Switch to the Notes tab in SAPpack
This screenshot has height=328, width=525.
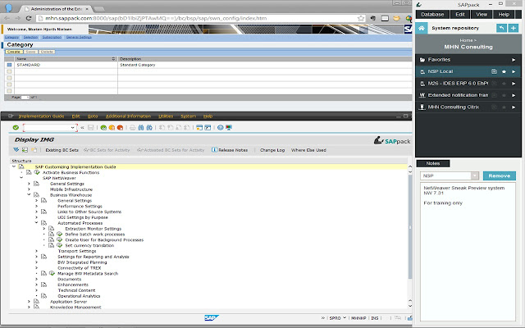[433, 163]
